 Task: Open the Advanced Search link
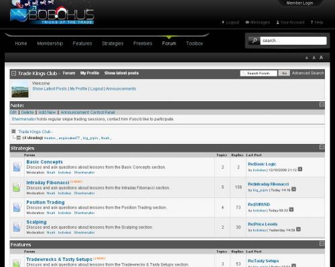coord(308,73)
